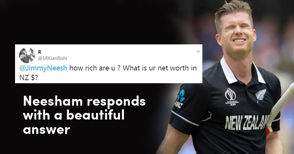
Task: Open the @SRKianRishi handle
Action: (x=52, y=58)
